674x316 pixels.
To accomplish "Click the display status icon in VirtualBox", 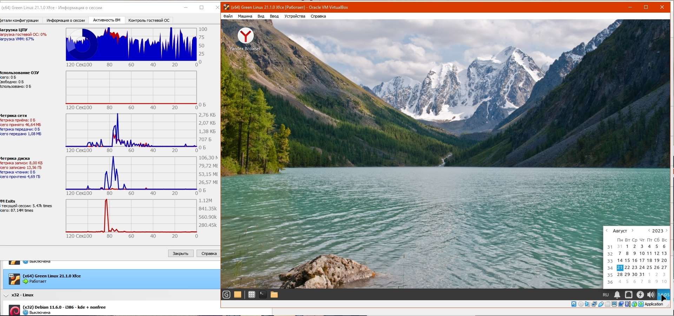I will [x=614, y=304].
